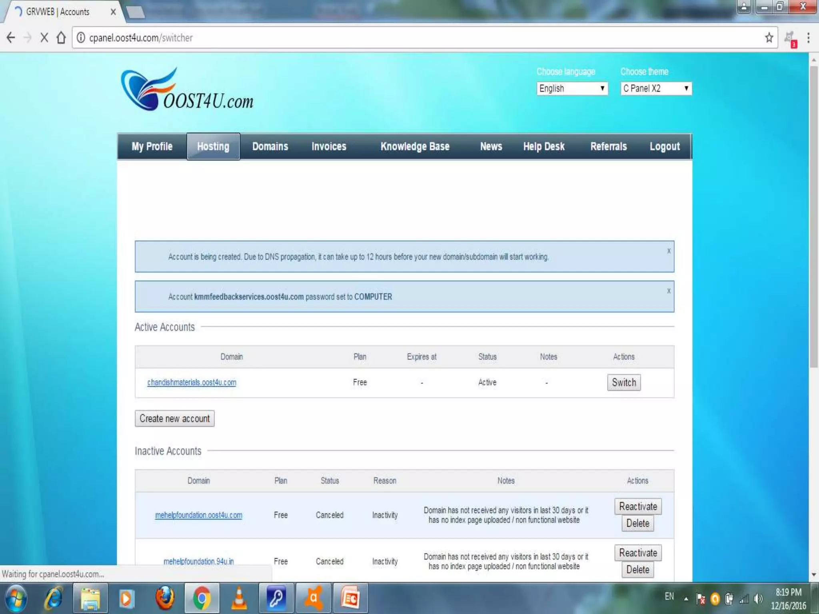The image size is (819, 614).
Task: Go to Help Desk tab
Action: 543,146
